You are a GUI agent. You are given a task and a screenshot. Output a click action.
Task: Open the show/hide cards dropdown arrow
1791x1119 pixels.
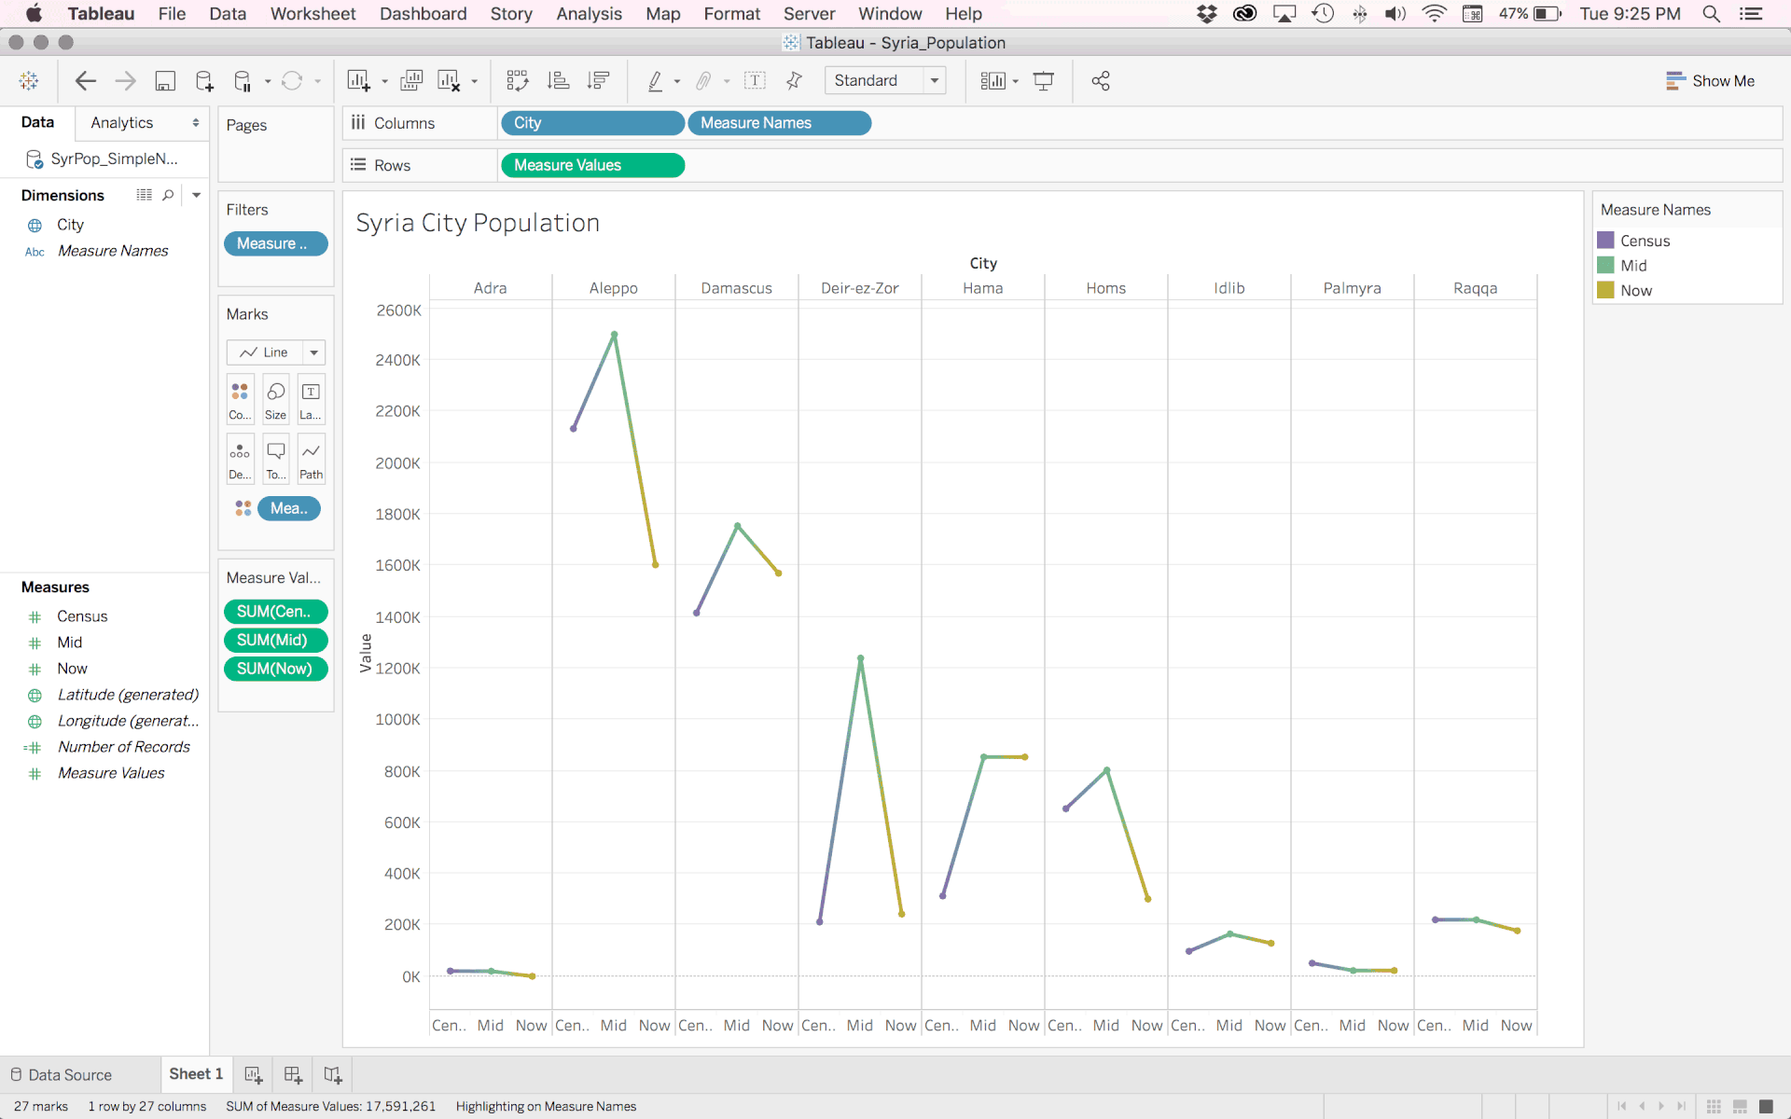1016,82
